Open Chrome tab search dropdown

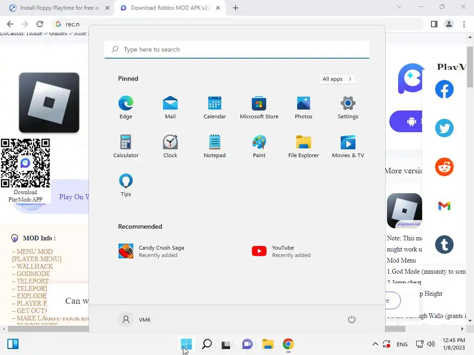(399, 6)
